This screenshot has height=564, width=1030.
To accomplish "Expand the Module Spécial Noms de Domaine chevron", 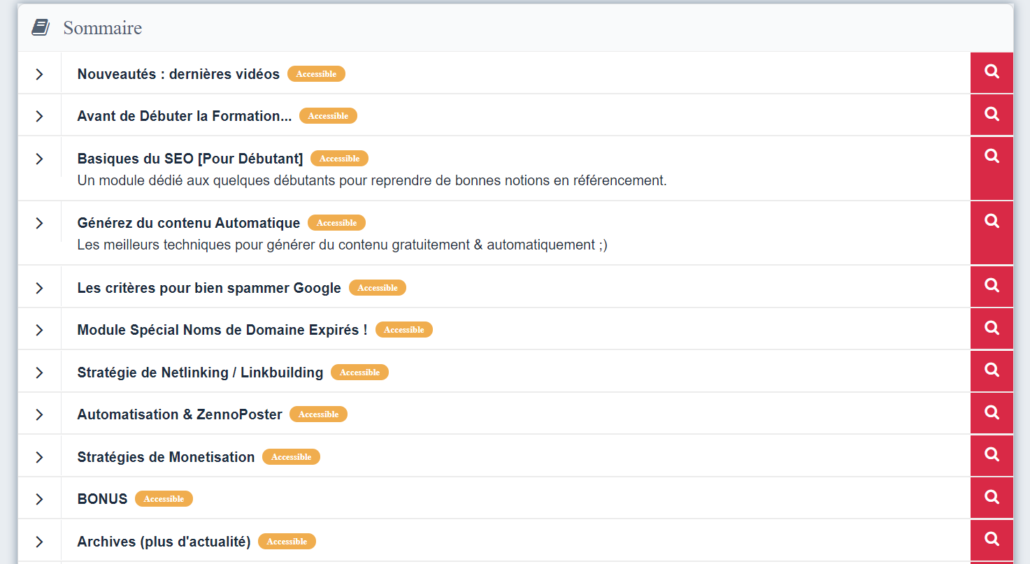I will 39,330.
